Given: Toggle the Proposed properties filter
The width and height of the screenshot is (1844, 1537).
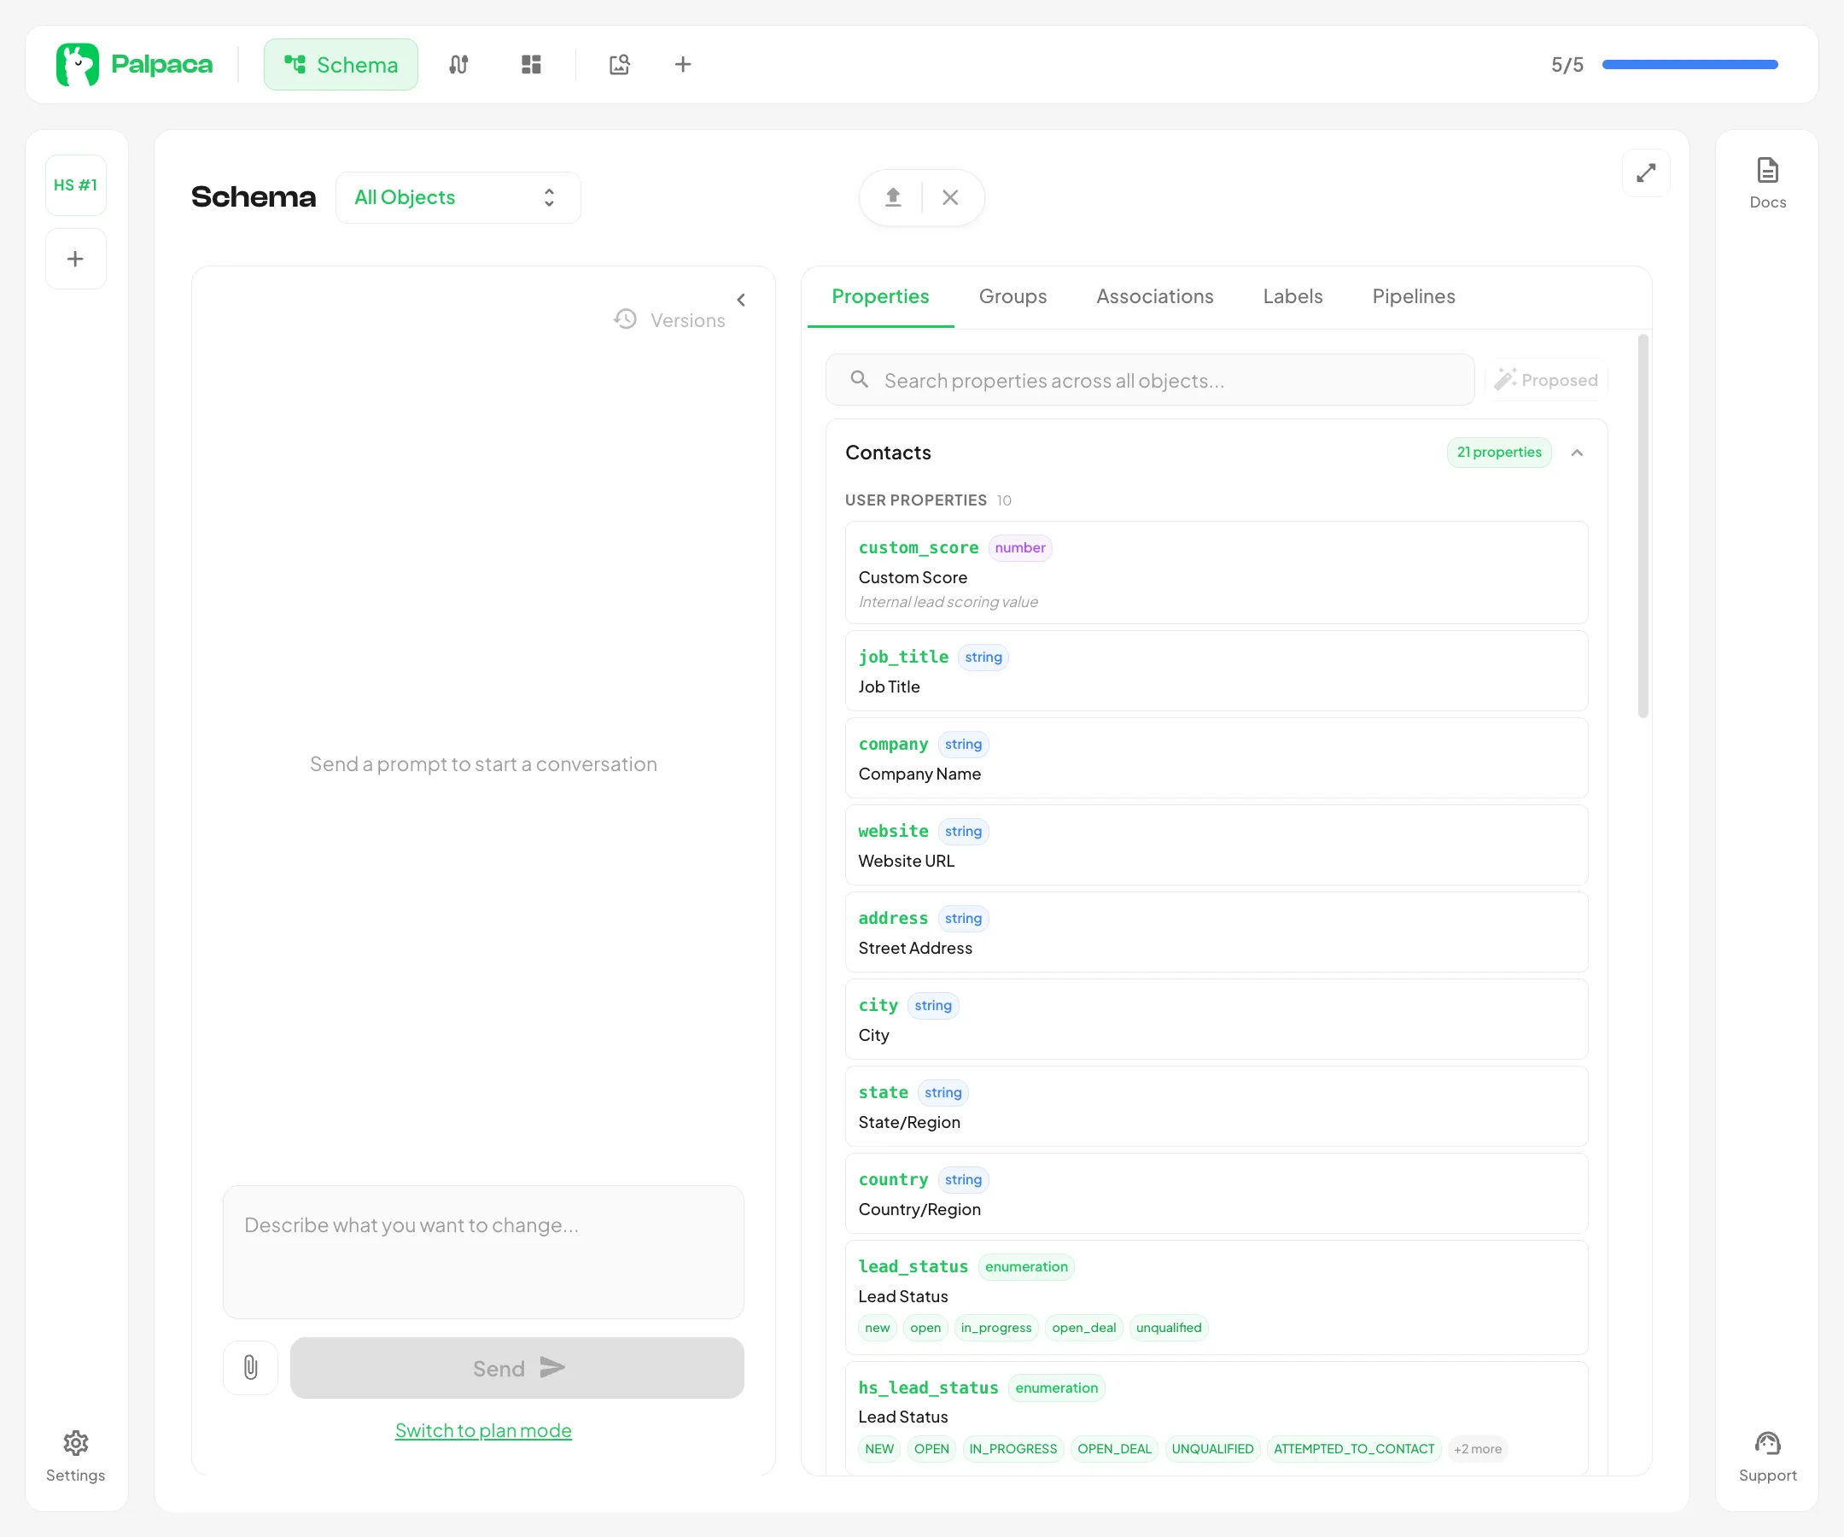Looking at the screenshot, I should 1546,379.
